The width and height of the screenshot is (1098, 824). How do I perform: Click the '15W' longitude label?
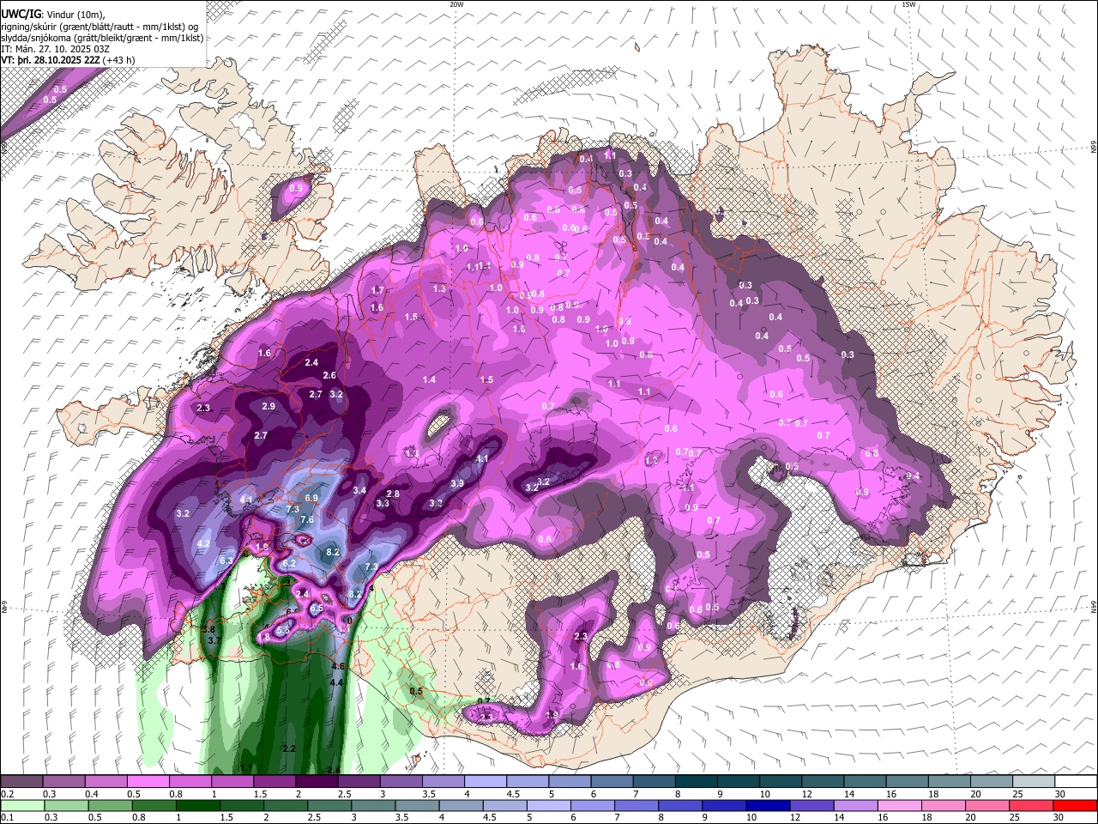click(x=908, y=4)
